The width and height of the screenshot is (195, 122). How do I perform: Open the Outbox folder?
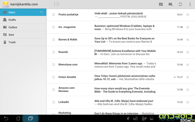pyautogui.click(x=23, y=27)
